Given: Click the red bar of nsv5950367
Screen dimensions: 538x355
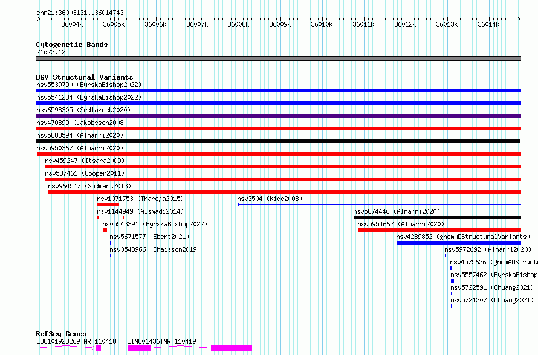Looking at the screenshot, I should coord(279,154).
